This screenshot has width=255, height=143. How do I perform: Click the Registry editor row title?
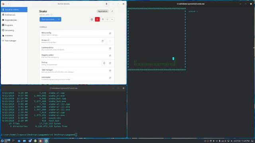point(47,55)
